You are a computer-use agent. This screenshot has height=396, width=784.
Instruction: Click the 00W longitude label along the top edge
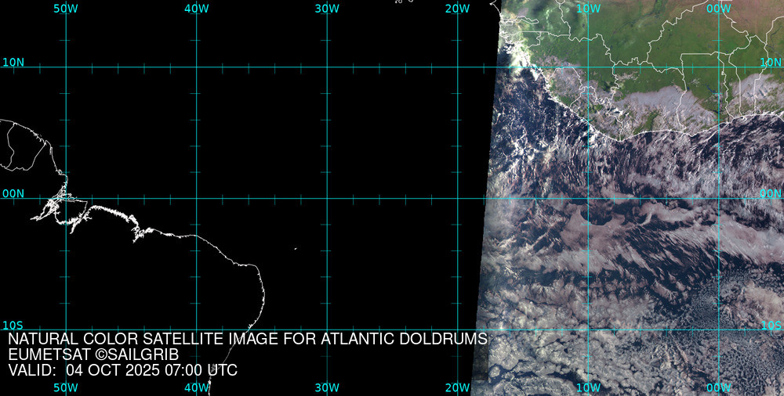[718, 8]
